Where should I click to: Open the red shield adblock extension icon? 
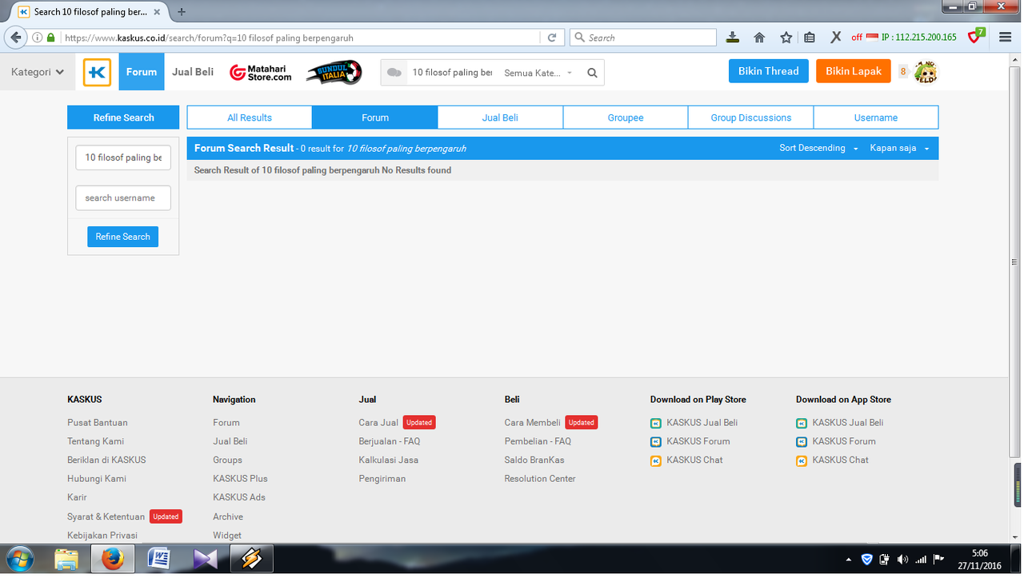click(974, 37)
